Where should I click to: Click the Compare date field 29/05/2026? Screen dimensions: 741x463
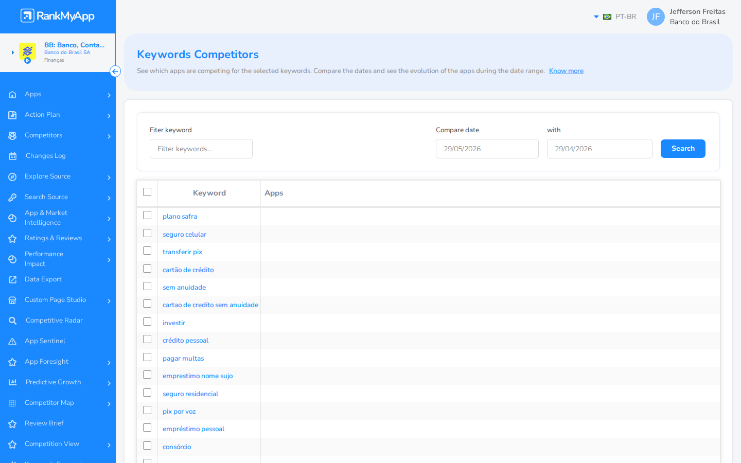point(487,149)
